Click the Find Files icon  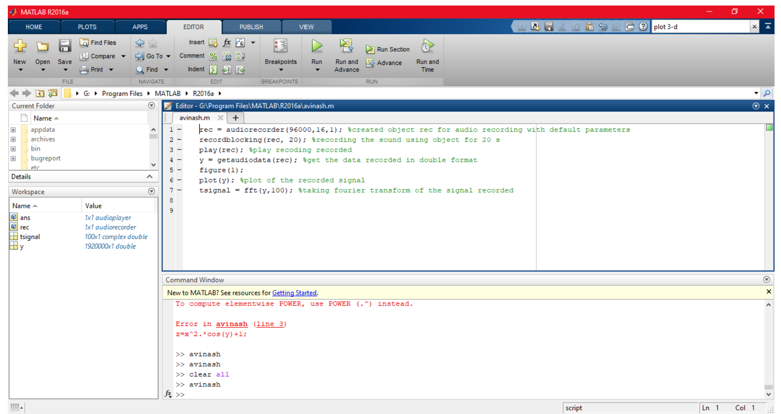(x=84, y=42)
